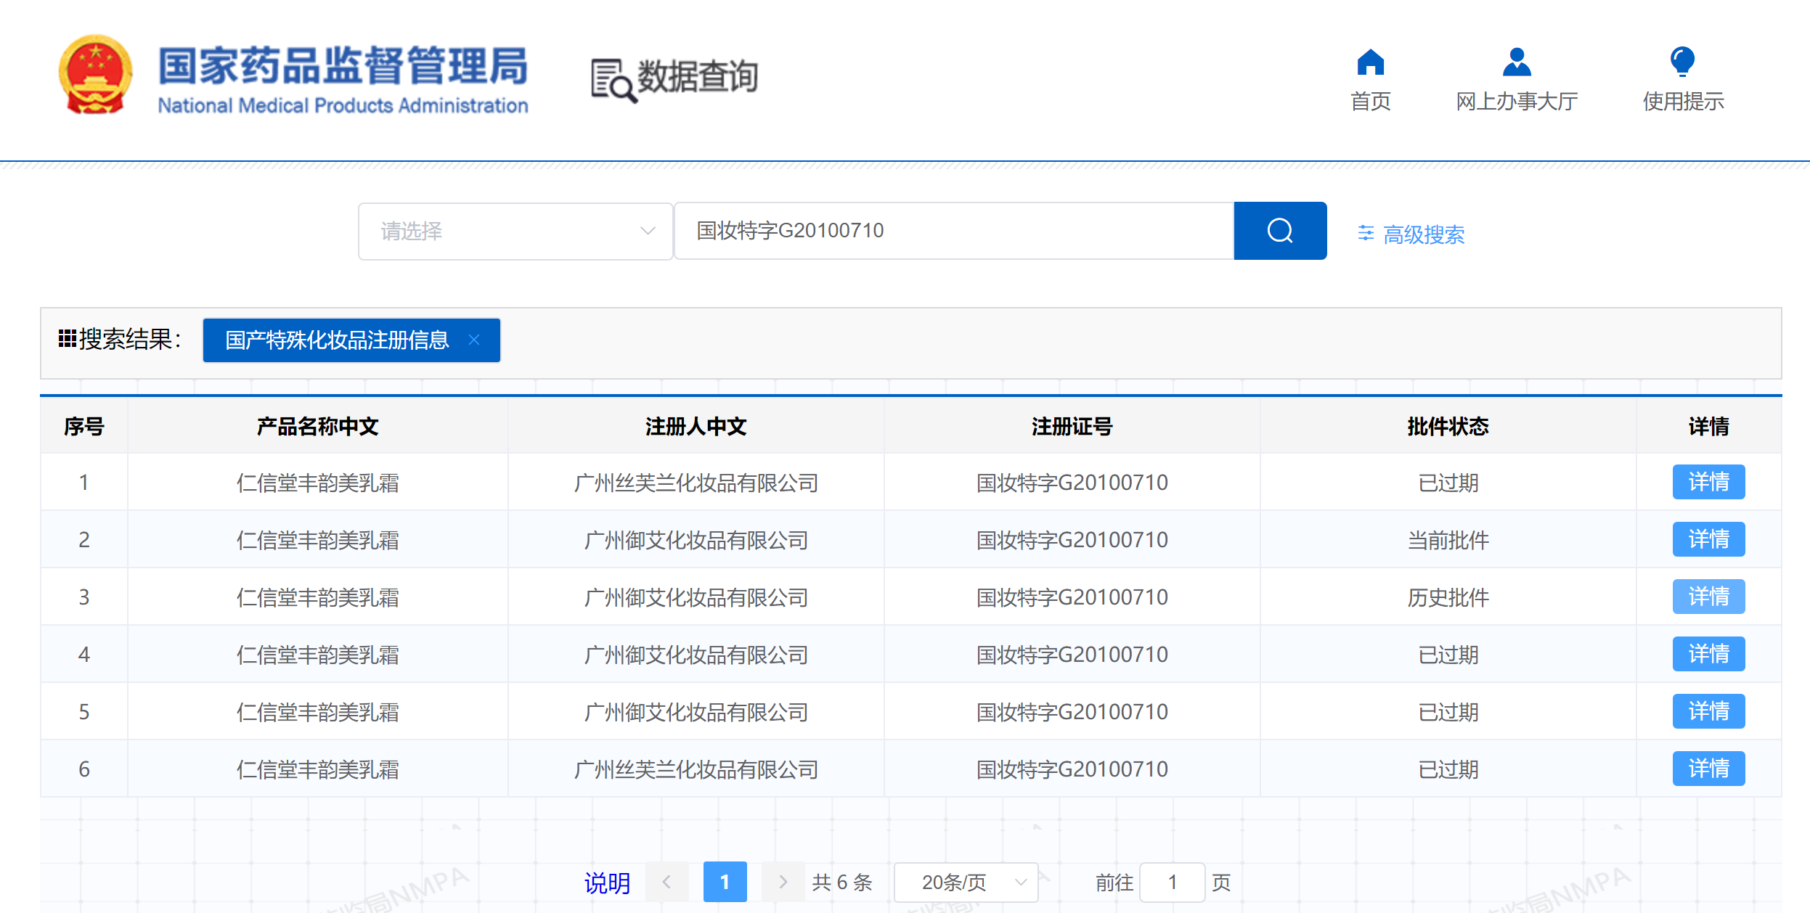Click page number 1 in pagination

click(x=725, y=882)
